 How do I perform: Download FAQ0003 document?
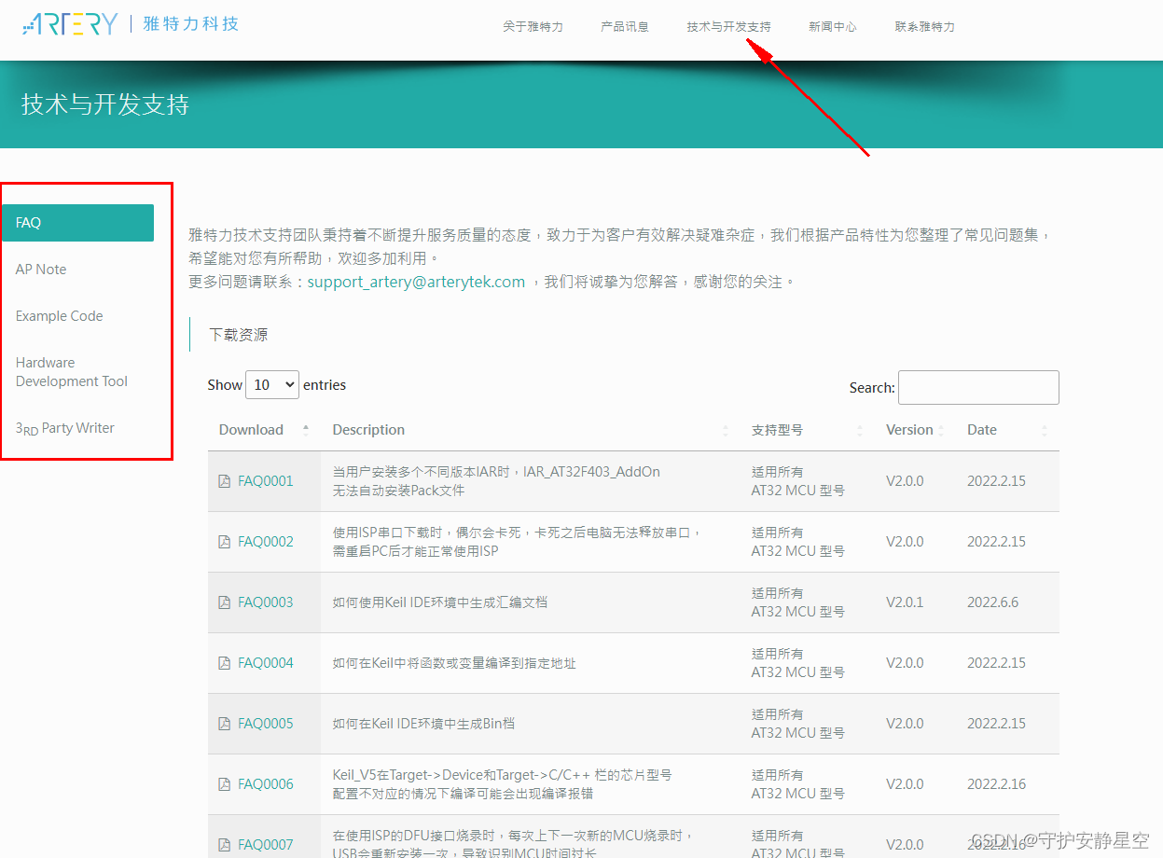(266, 602)
